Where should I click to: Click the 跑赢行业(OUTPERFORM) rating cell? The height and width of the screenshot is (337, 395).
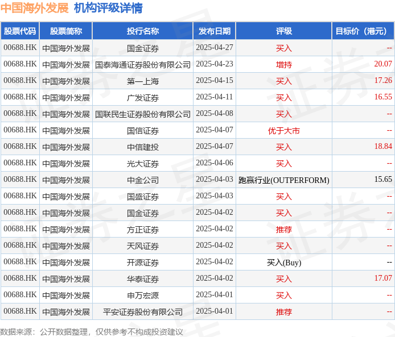tap(284, 180)
